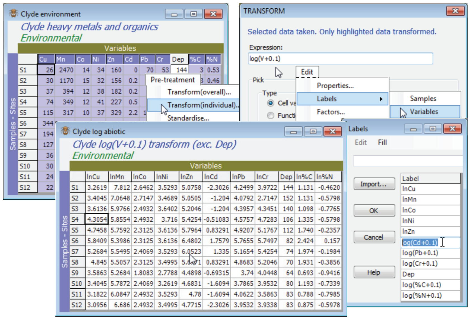Select the lnNi label row
The height and width of the screenshot is (318, 470).
tap(431, 221)
